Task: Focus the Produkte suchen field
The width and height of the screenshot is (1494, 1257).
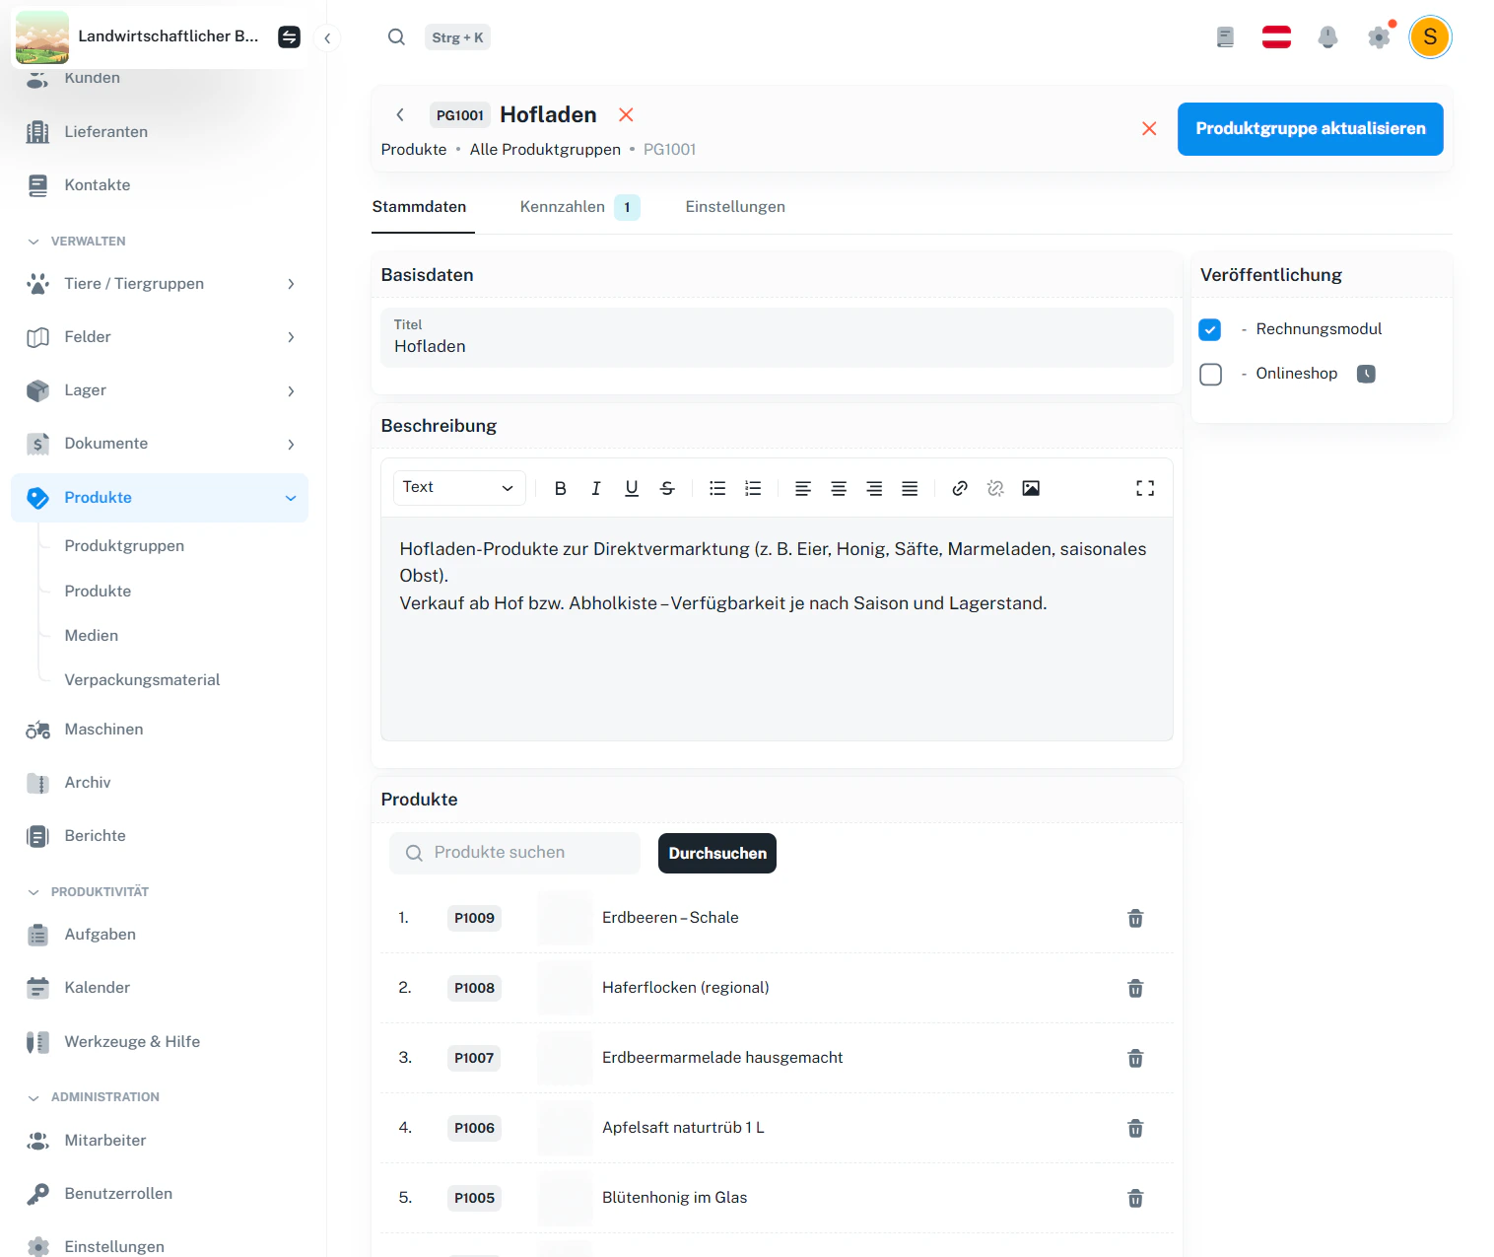Action: coord(514,853)
